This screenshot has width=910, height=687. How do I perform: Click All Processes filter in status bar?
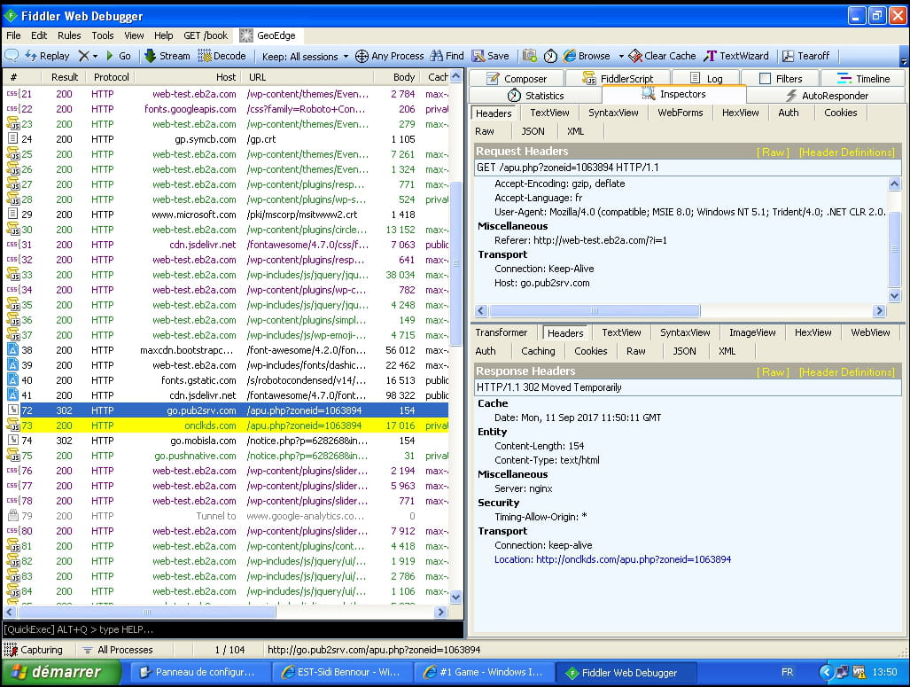(119, 650)
